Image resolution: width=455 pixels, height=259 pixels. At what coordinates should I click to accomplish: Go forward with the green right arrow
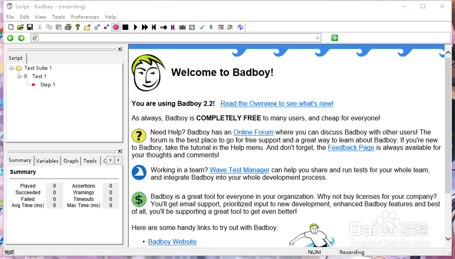(x=21, y=38)
